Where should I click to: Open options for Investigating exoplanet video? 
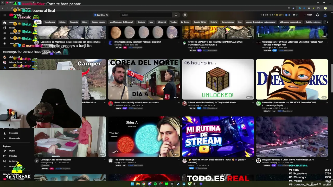(179, 42)
